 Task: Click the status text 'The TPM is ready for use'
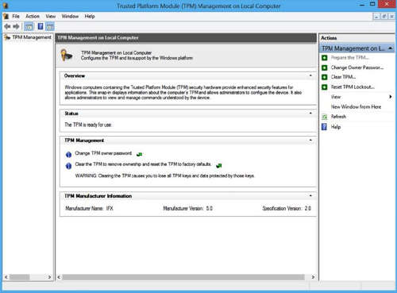(88, 125)
